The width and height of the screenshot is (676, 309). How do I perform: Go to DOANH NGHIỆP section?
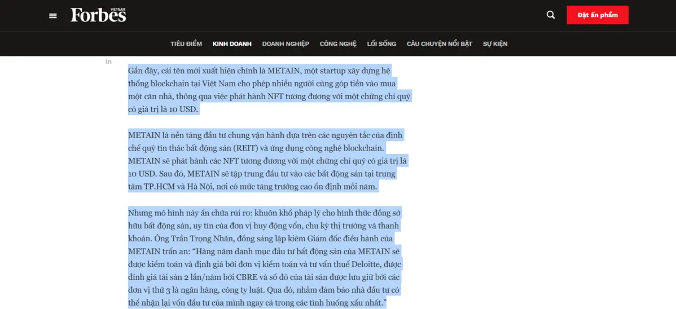point(286,44)
